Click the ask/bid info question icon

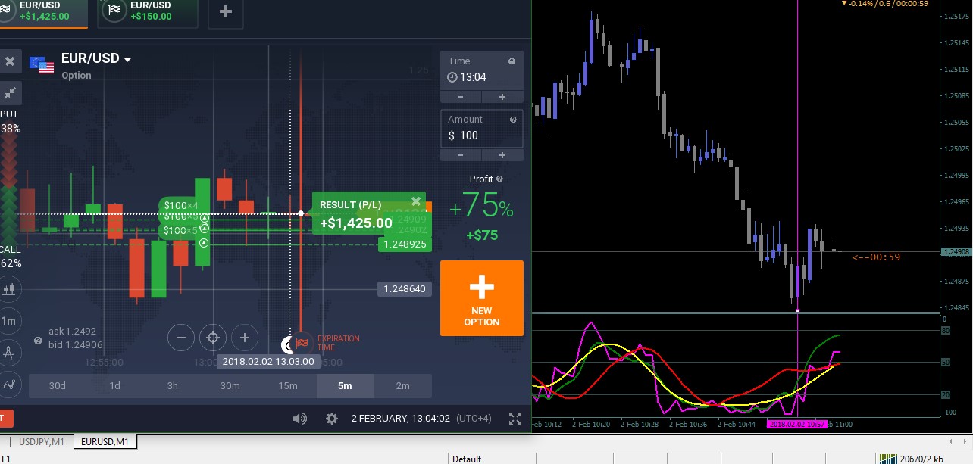tap(38, 341)
